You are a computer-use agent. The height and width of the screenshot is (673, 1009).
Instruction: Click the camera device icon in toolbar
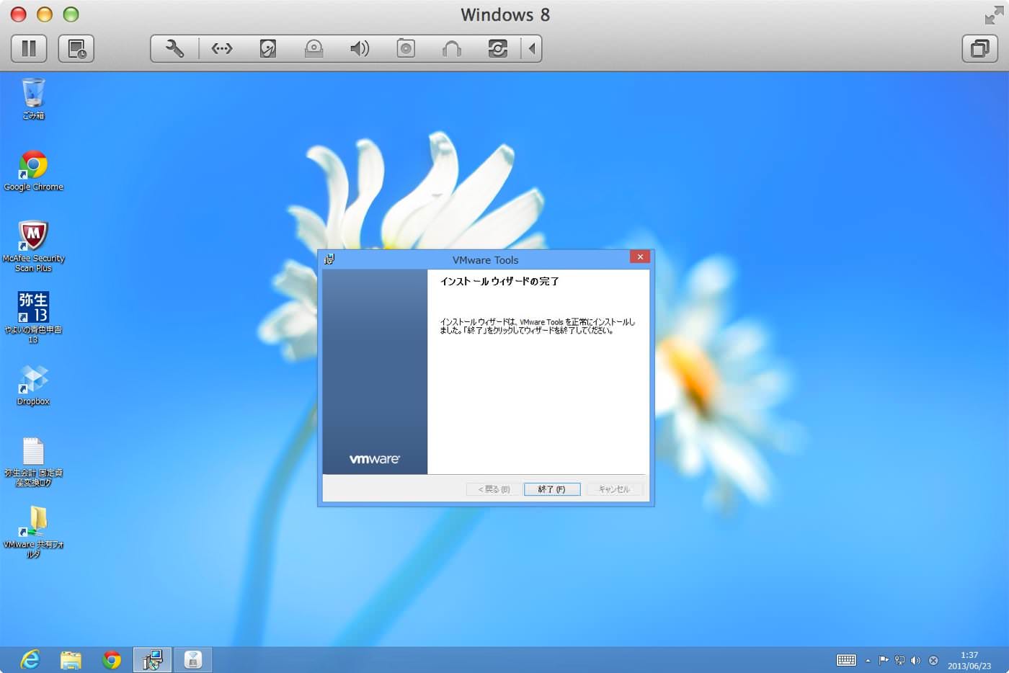[406, 48]
